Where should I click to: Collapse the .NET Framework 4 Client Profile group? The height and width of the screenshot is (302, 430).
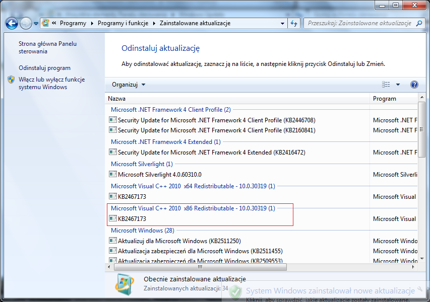click(170, 110)
